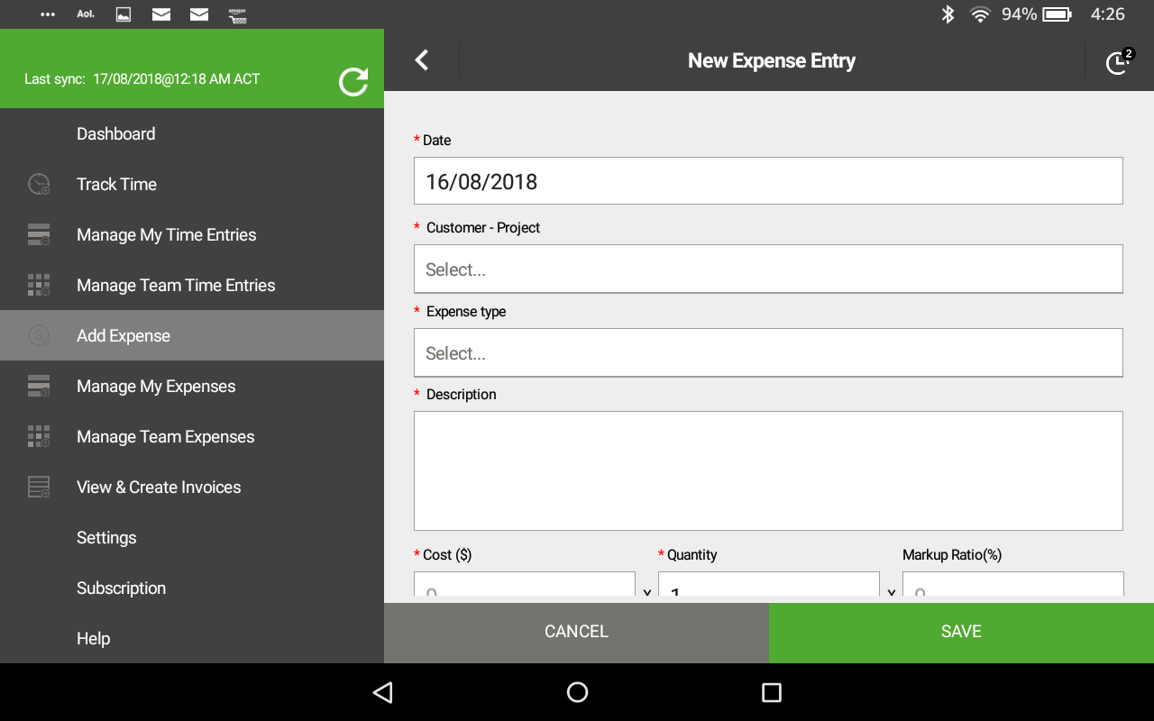Open Manage My Time Entries
Image resolution: width=1154 pixels, height=721 pixels.
click(x=192, y=234)
